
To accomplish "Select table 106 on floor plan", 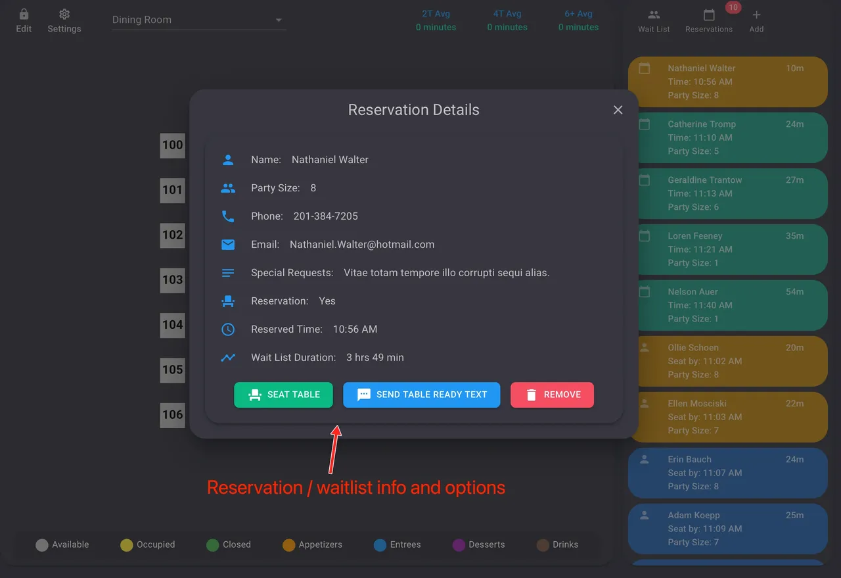I will point(172,415).
